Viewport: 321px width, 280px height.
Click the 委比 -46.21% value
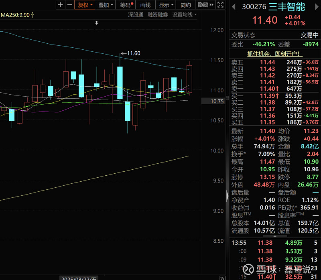tap(264, 44)
